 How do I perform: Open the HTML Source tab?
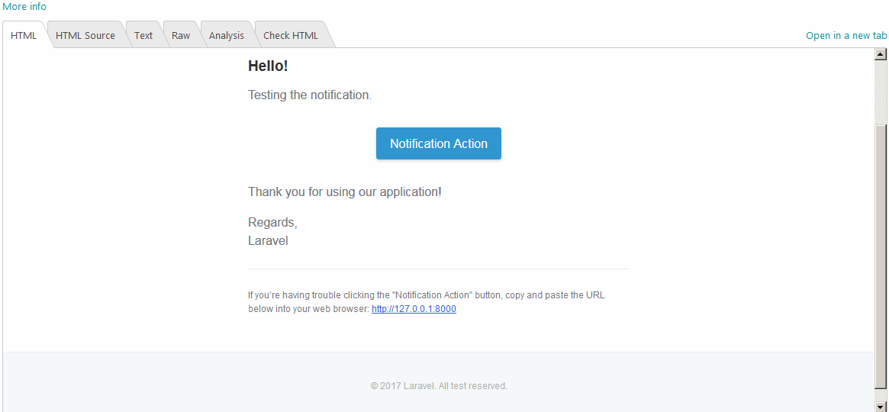85,36
